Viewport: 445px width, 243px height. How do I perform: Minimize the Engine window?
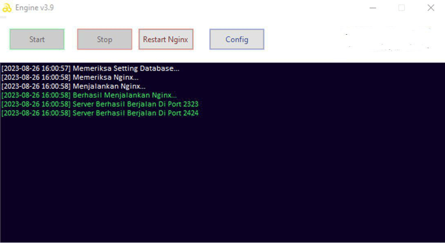[373, 8]
